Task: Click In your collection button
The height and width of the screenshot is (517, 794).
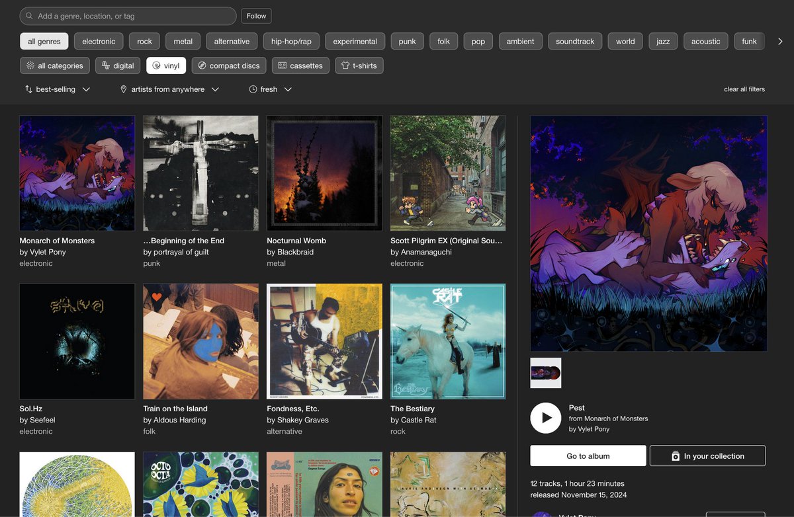Action: (707, 456)
